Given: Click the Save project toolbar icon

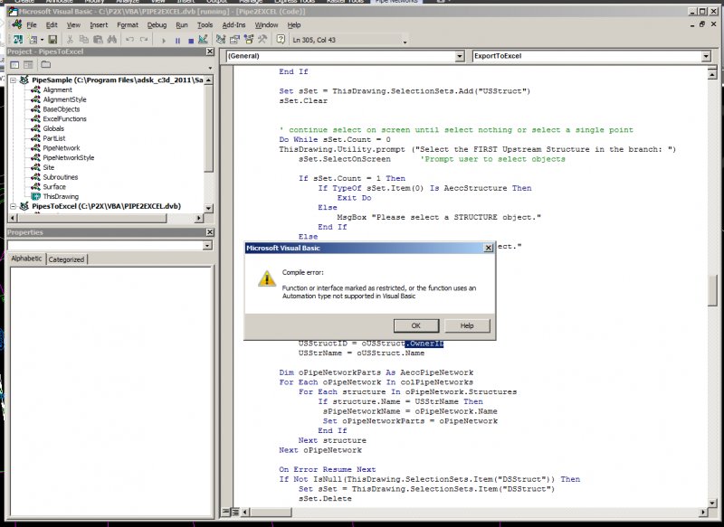Looking at the screenshot, I should [x=53, y=41].
